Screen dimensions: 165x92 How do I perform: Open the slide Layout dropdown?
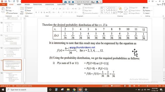tap(29, 8)
